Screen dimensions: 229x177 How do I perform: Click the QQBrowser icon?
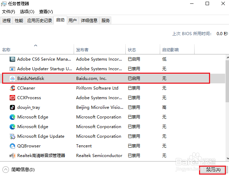[x=12, y=146]
